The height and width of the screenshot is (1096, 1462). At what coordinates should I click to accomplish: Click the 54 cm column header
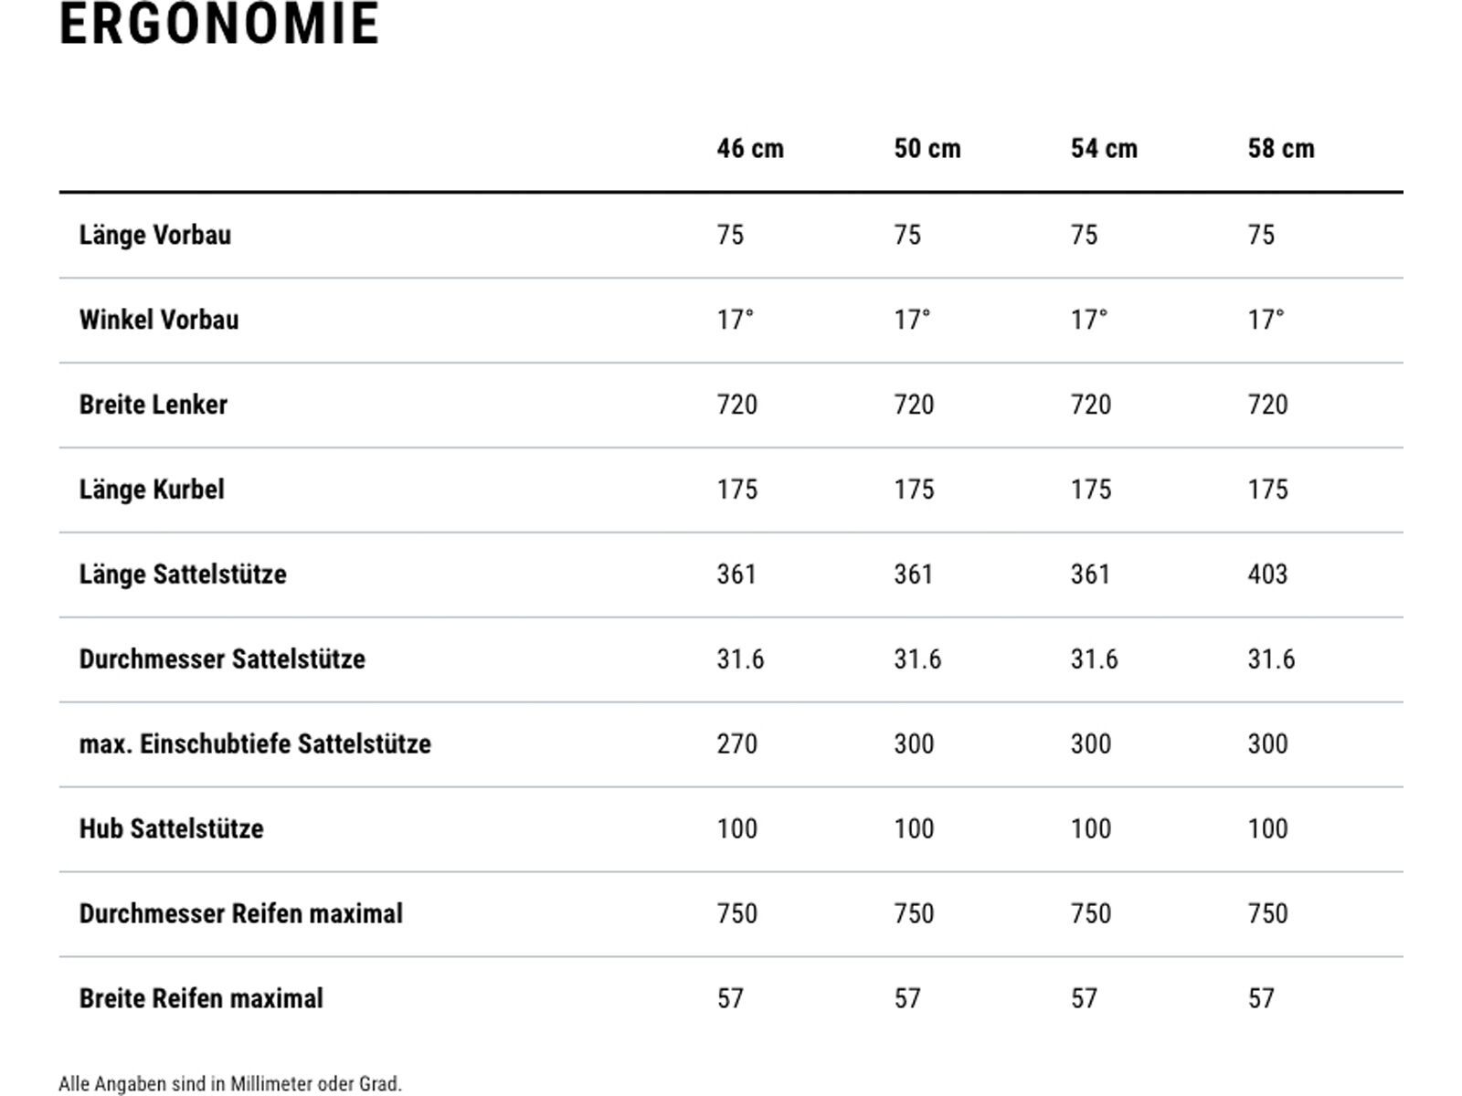coord(1104,149)
